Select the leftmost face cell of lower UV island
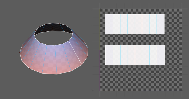Screen dimensions: 189x99 109,55
